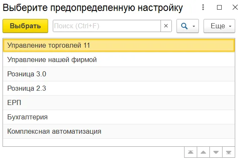Select Розница 3.0 row
Screen dimensions: 239x159
(119, 74)
